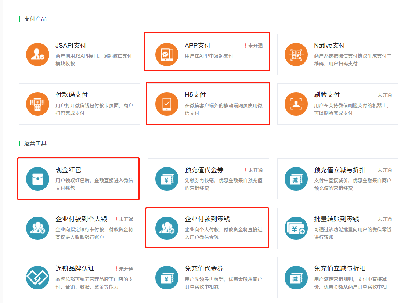Screen dimensions: 412x303
Task: Open the 刷脸支付 product title
Action: click(326, 95)
